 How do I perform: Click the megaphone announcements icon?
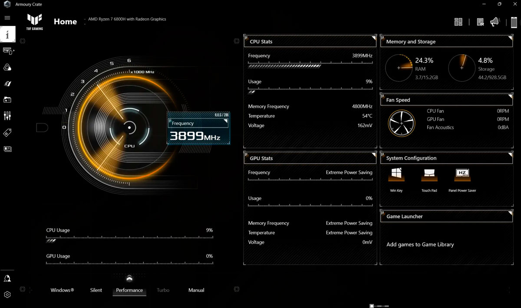pos(495,22)
